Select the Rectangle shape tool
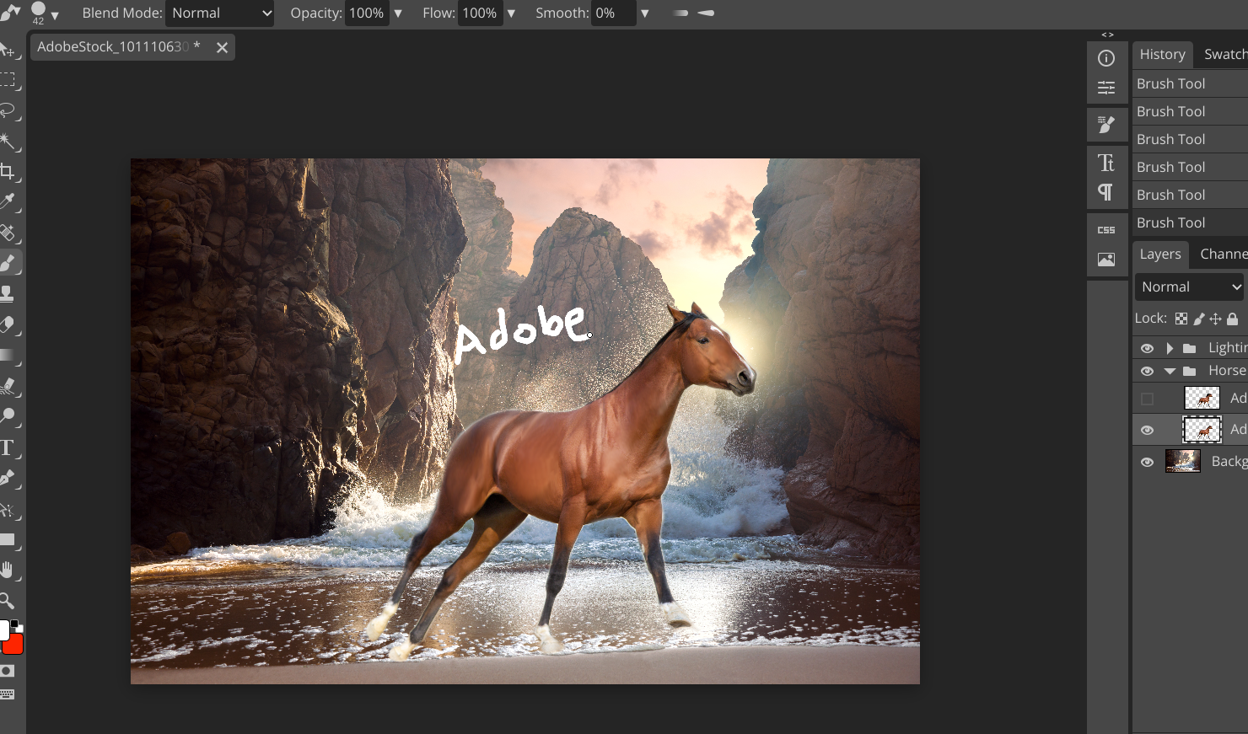The height and width of the screenshot is (734, 1248). 8,539
